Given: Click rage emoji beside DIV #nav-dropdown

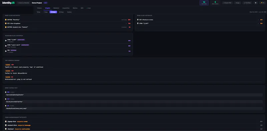Looking at the screenshot, I should click(6, 23).
